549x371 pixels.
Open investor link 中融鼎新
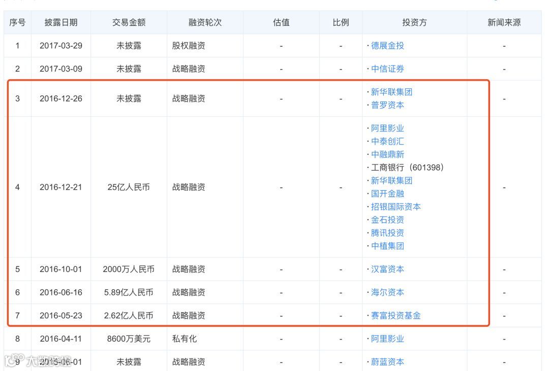pyautogui.click(x=387, y=154)
